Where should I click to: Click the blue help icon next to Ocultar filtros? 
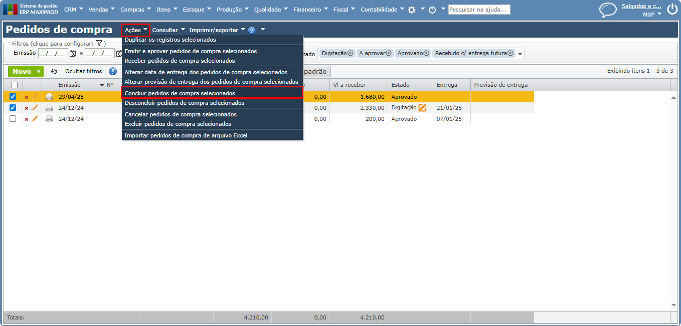[x=113, y=71]
